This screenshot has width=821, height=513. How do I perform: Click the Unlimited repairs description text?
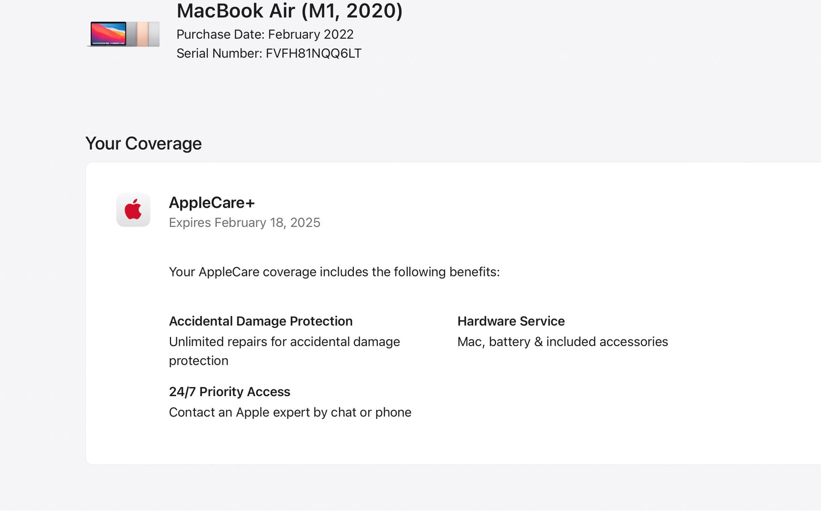pyautogui.click(x=284, y=342)
